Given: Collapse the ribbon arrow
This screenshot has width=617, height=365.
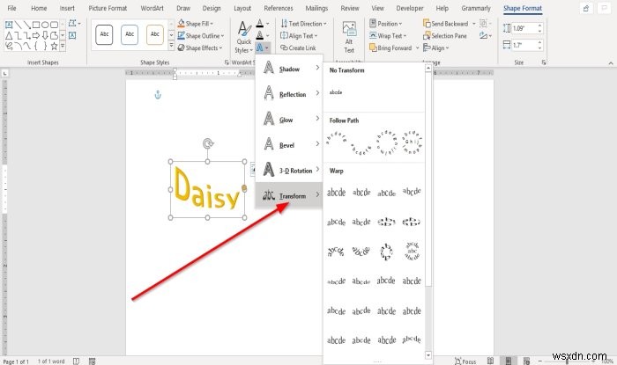Looking at the screenshot, I should click(x=610, y=62).
